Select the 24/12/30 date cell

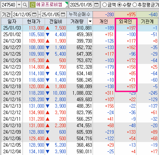(x=12, y=41)
